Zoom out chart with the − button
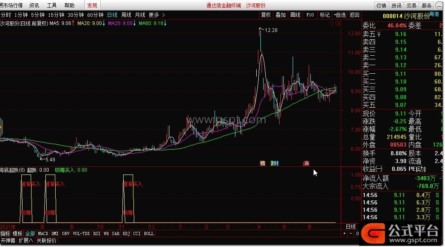Image resolution: width=445 pixels, height=247 pixels. click(x=351, y=233)
